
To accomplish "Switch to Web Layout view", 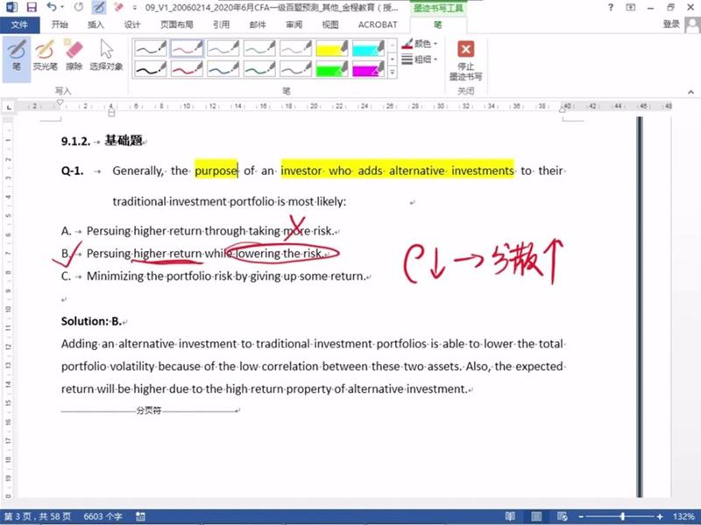I will [x=563, y=516].
